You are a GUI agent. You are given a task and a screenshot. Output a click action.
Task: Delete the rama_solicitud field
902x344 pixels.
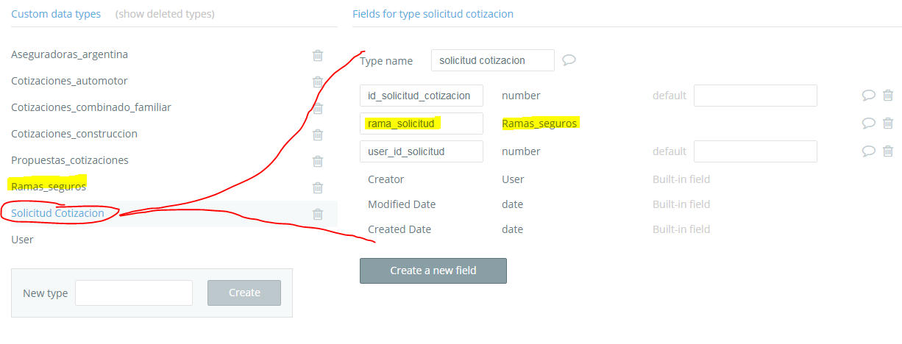pyautogui.click(x=888, y=123)
